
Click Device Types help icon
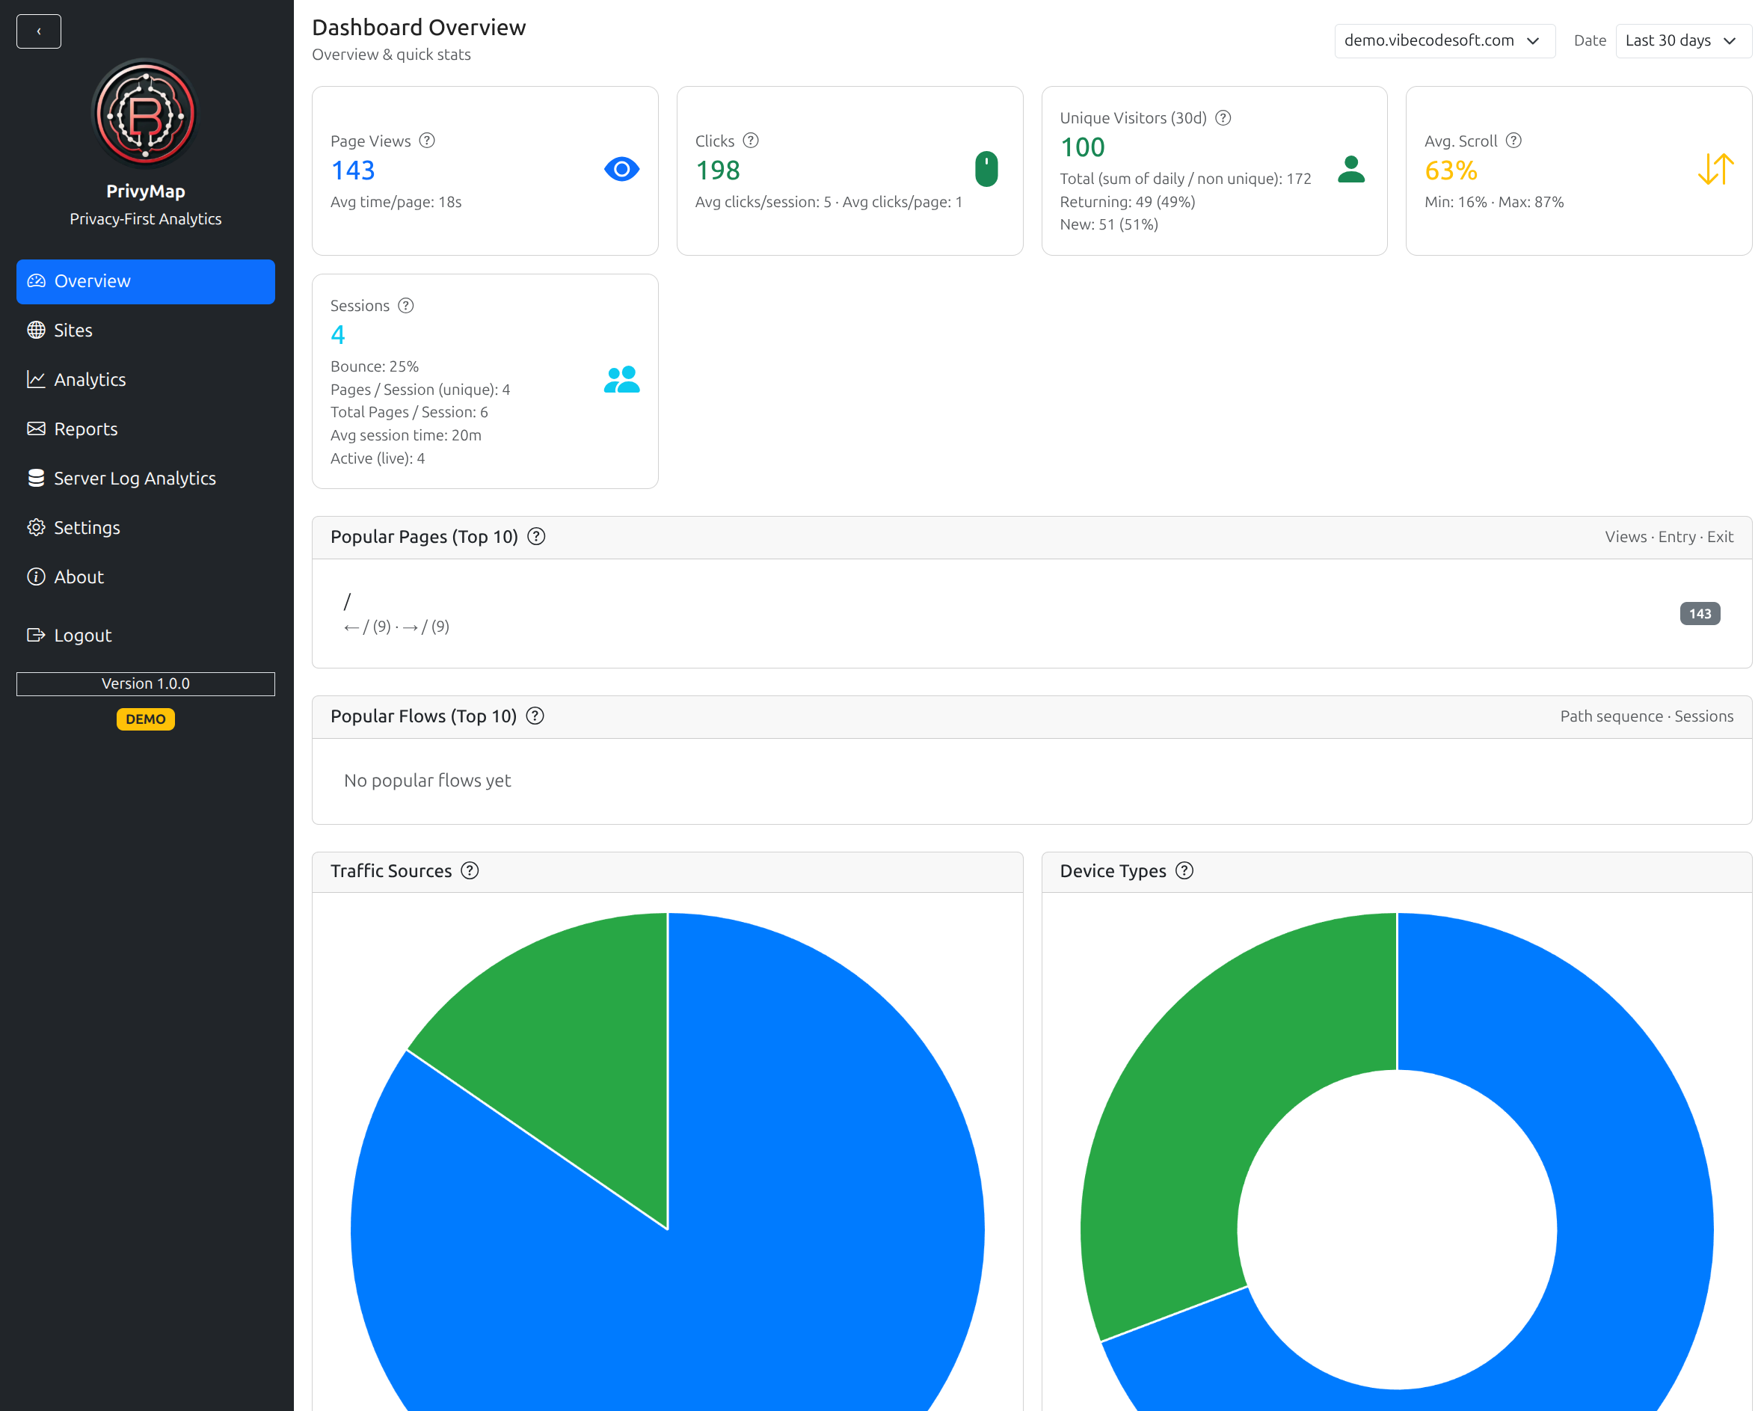1184,870
